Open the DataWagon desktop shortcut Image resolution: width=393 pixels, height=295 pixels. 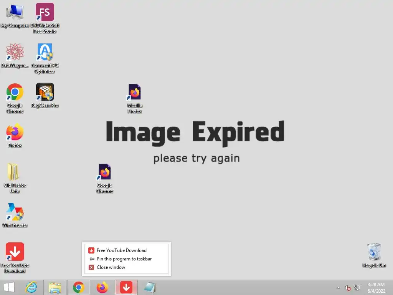click(15, 56)
